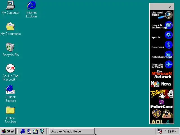Open the channel guide in Channel Bar
Viewport: 180px width, 135px height.
tap(162, 15)
